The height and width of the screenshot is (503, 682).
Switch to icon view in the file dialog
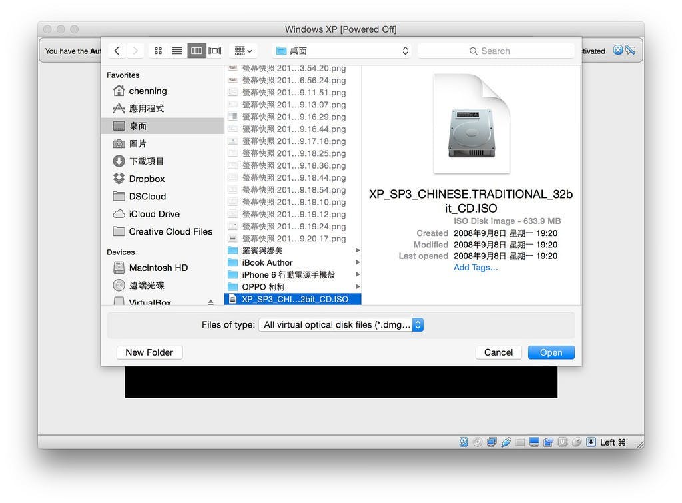(x=158, y=51)
